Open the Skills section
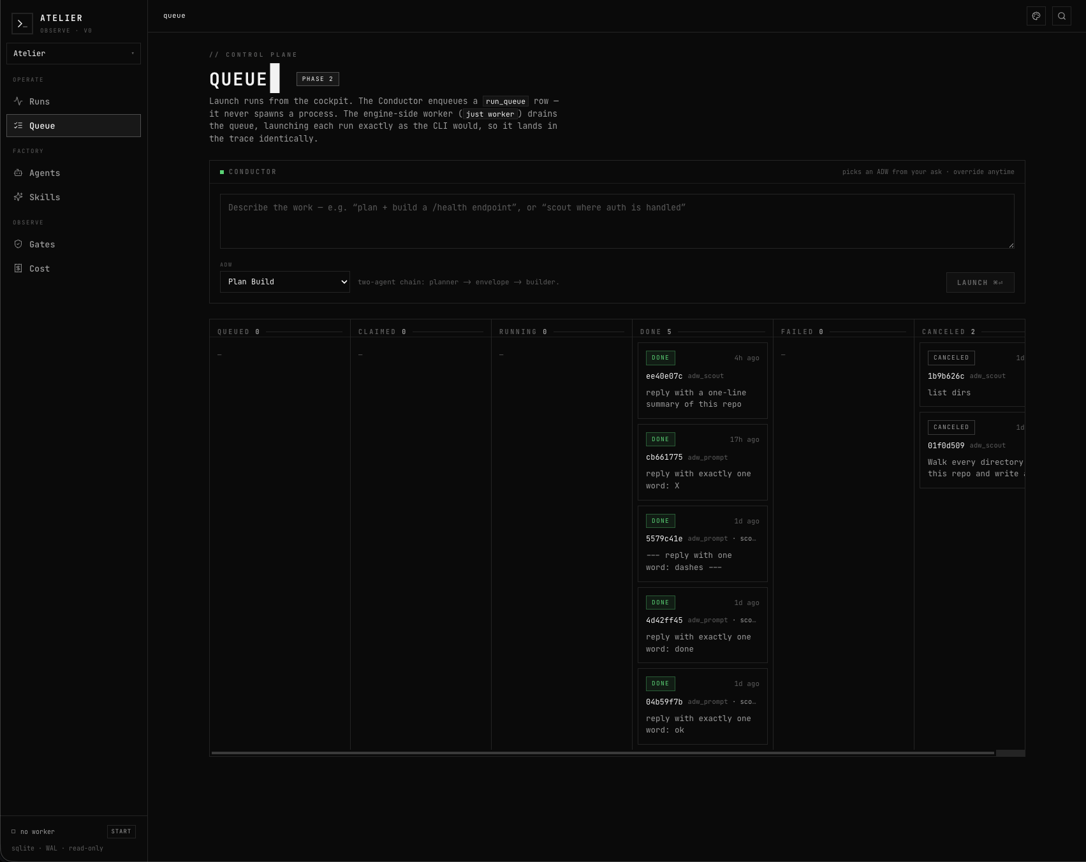 coord(73,197)
